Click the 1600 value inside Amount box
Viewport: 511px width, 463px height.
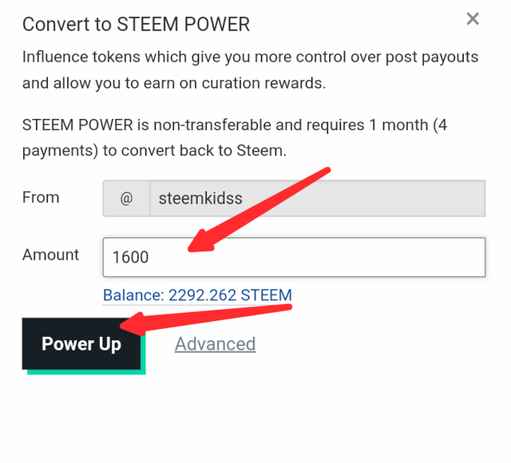[x=130, y=257]
